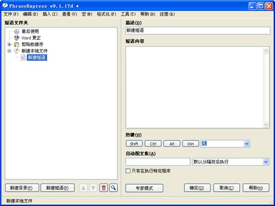Click the move down arrow button
Screen dimensions: 275x206
[93, 188]
